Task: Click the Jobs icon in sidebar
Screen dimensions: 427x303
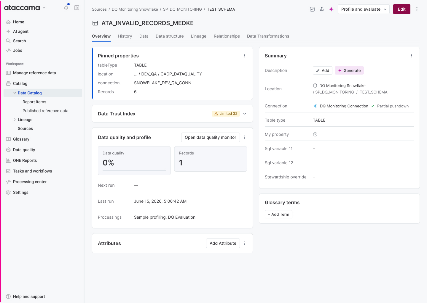Action: (8, 50)
